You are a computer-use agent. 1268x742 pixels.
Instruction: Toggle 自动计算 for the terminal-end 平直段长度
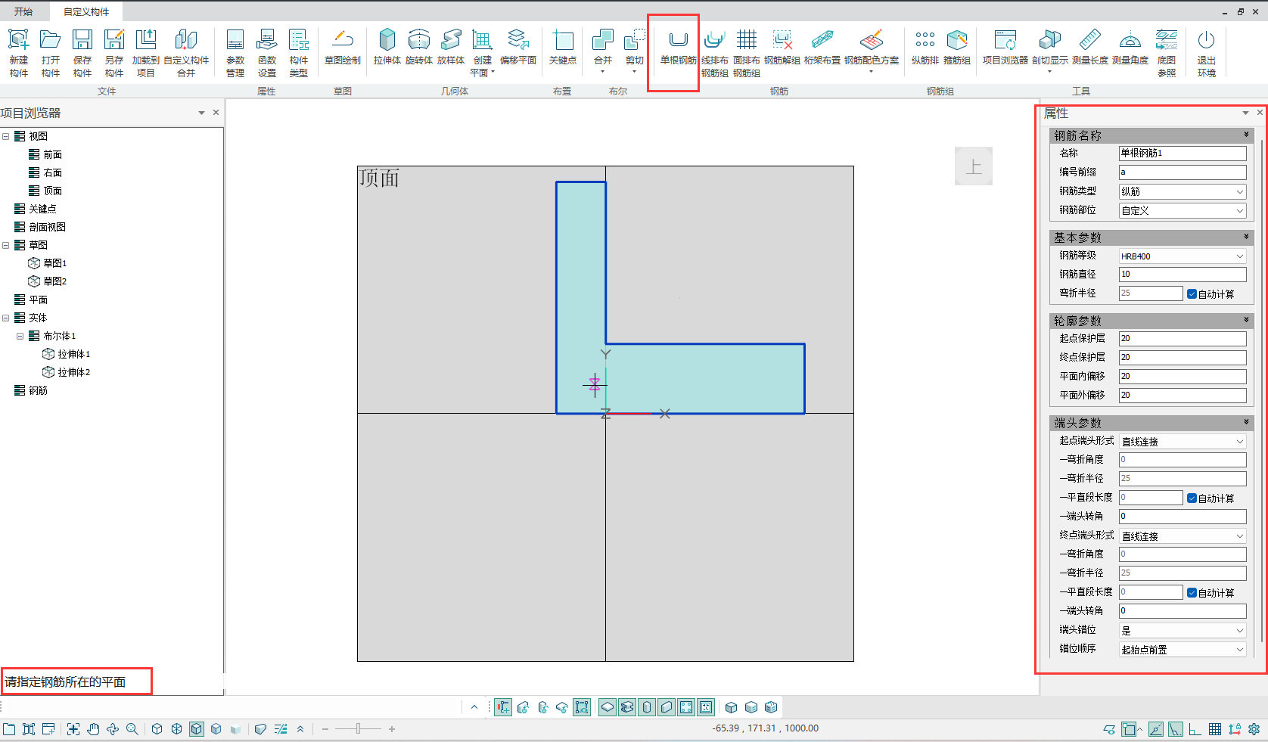(x=1192, y=593)
